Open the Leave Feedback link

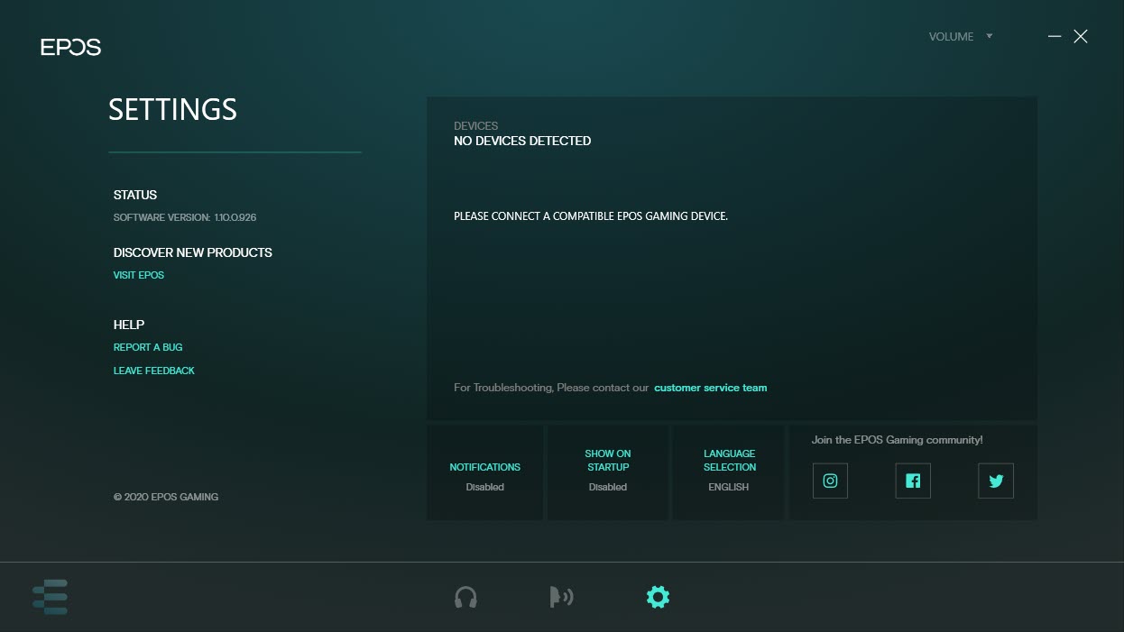[x=154, y=371]
